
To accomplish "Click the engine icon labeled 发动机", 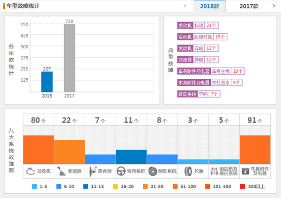I will 30,171.
